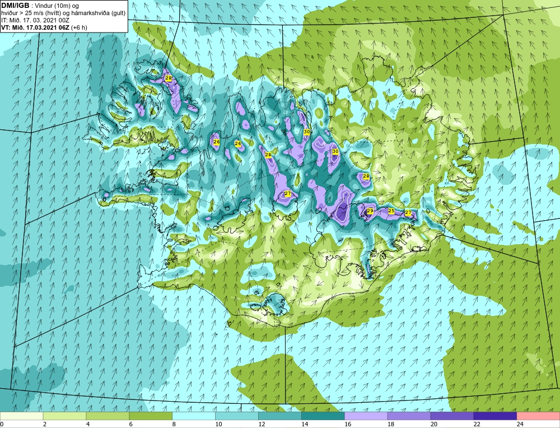Select the 16–18 m/s light lavender swatch
This screenshot has height=428, width=560.
point(366,416)
